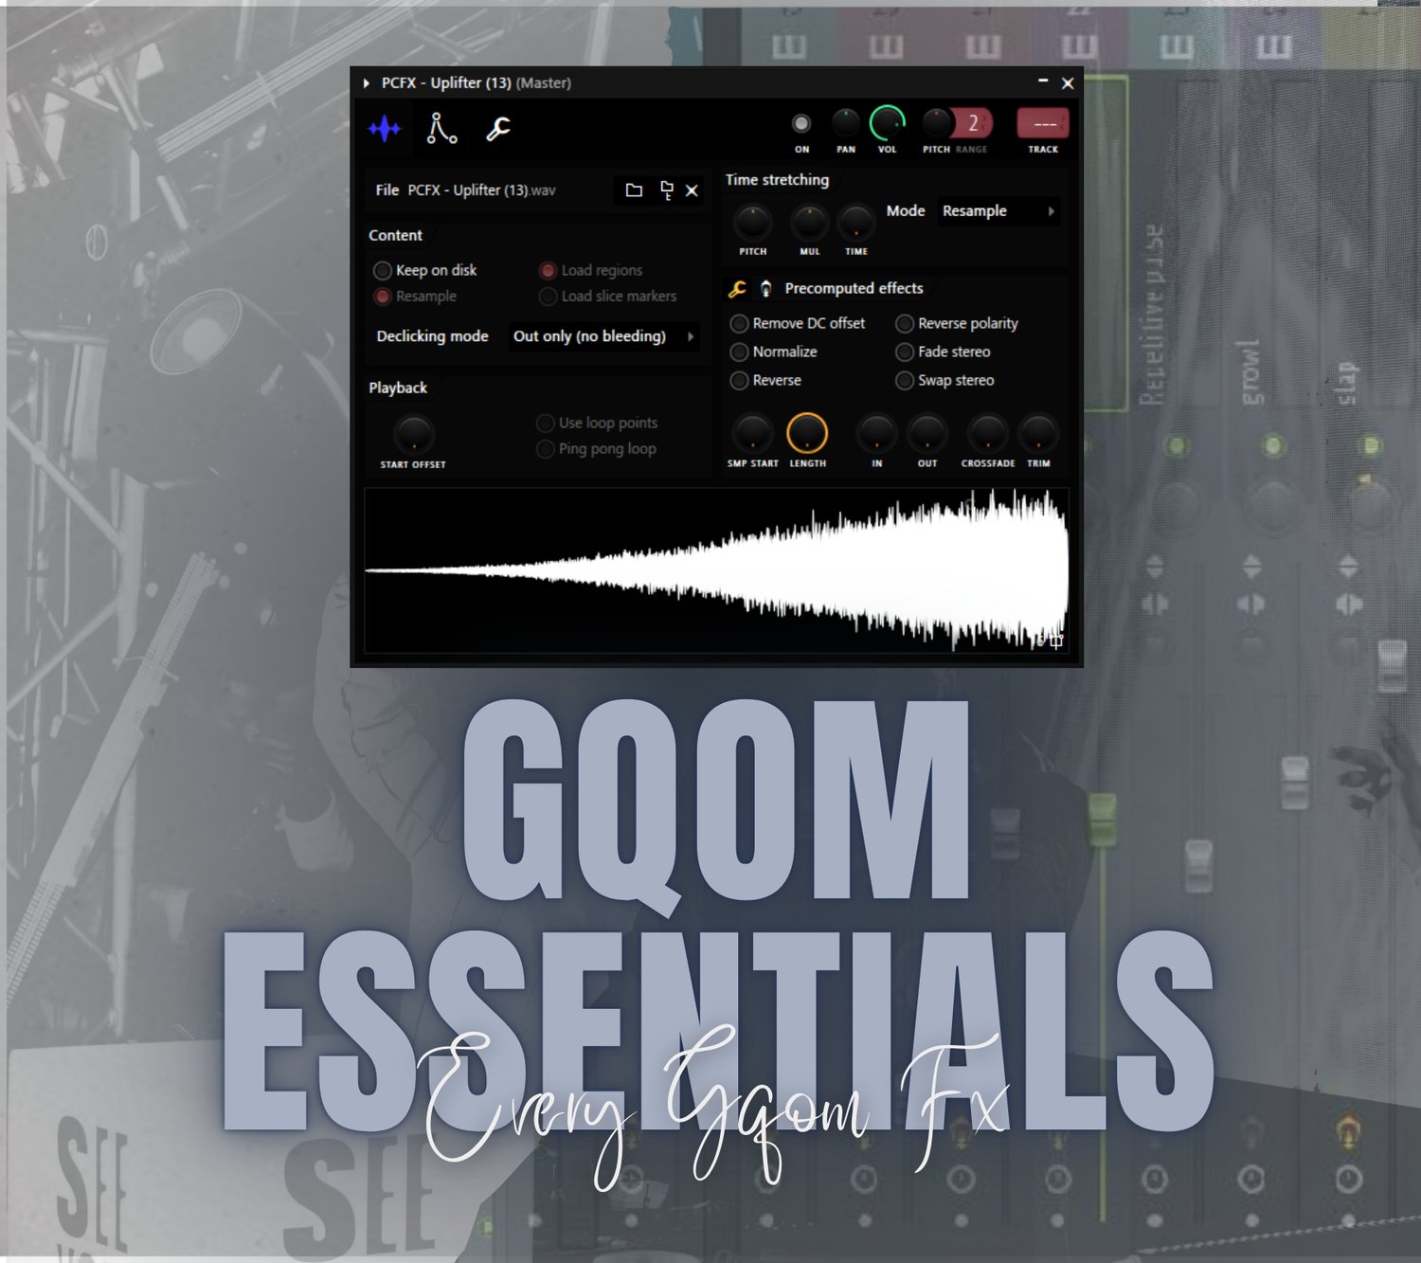Open the channel menu arrow beside the PCFX title

366,83
